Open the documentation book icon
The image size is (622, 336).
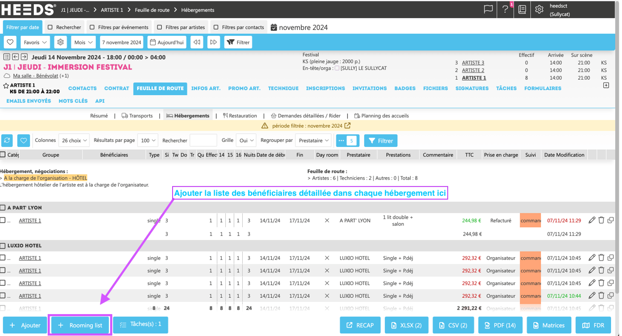(522, 9)
